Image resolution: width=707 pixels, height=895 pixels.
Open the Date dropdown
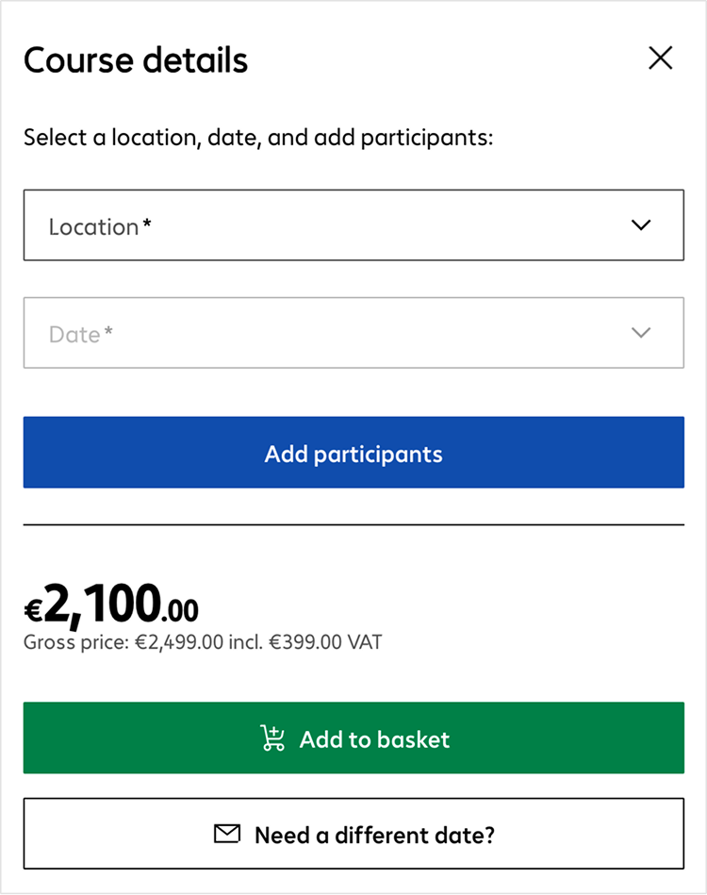[x=353, y=333]
